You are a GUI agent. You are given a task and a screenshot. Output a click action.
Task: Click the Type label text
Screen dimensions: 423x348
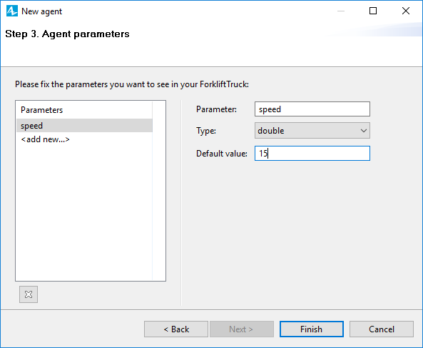click(x=206, y=131)
